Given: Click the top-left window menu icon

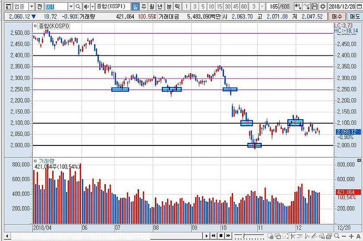Looking at the screenshot, I should point(9,7).
